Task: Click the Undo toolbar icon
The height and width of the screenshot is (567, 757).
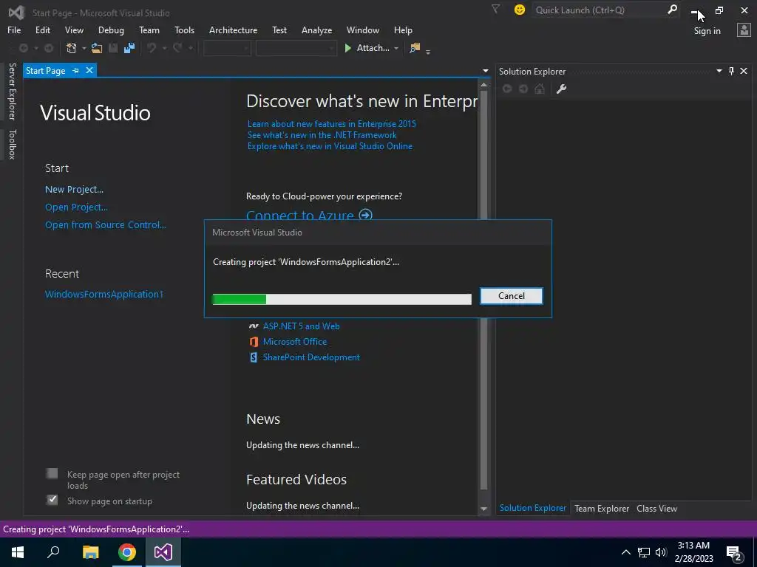Action: 152,48
